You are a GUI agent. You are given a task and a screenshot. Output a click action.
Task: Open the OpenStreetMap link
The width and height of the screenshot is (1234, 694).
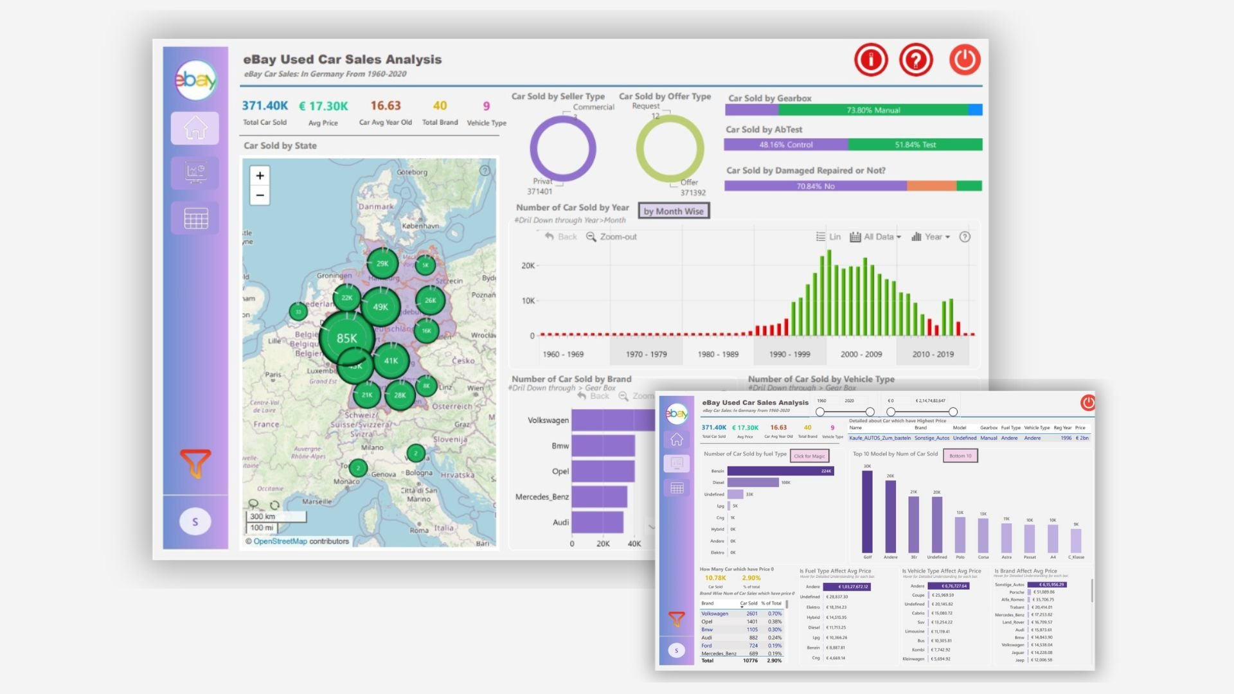(280, 542)
